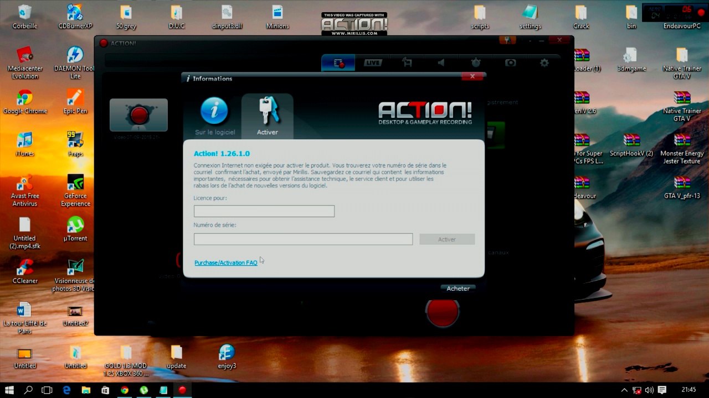Screen dimensions: 709x398
Task: Open the Corbeille recycle bin icon
Action: (x=25, y=17)
